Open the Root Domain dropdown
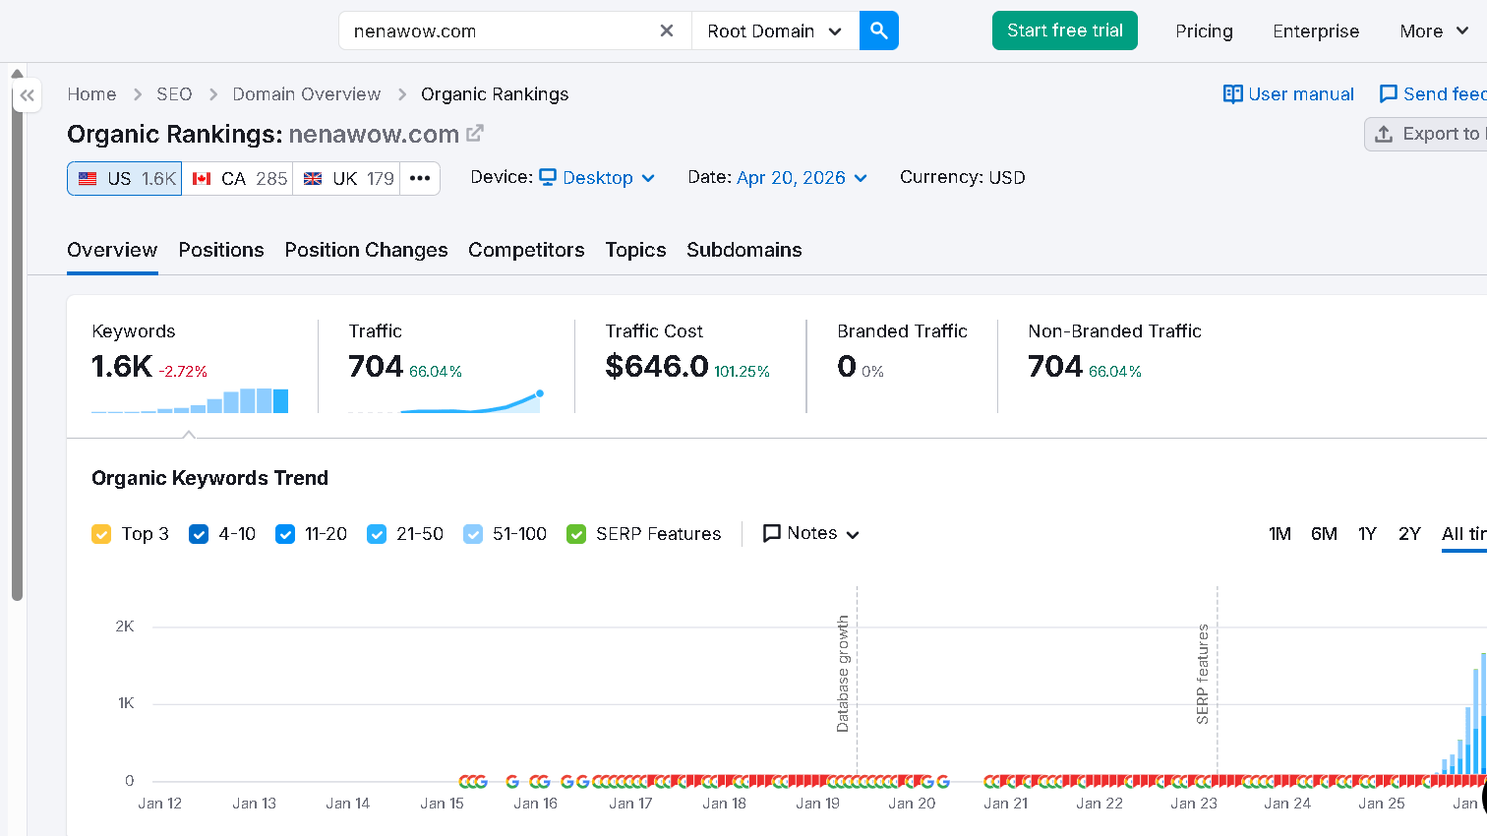The width and height of the screenshot is (1487, 836). pyautogui.click(x=774, y=30)
